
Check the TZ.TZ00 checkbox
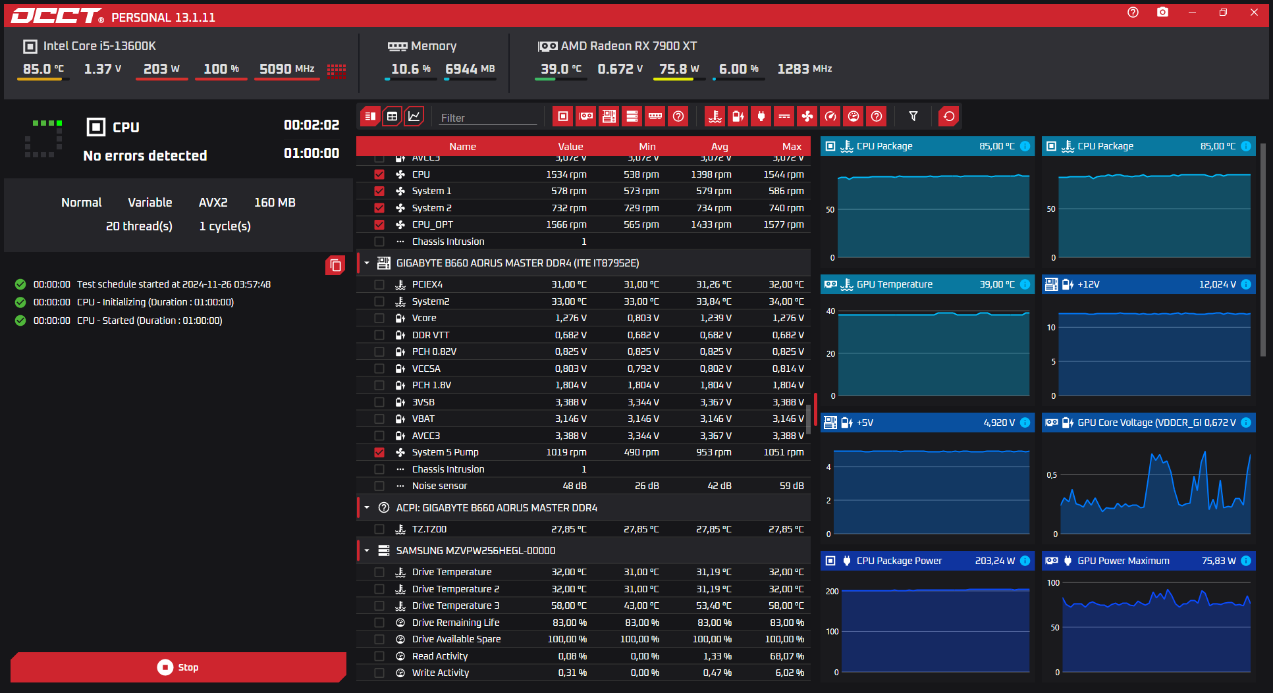pyautogui.click(x=379, y=529)
